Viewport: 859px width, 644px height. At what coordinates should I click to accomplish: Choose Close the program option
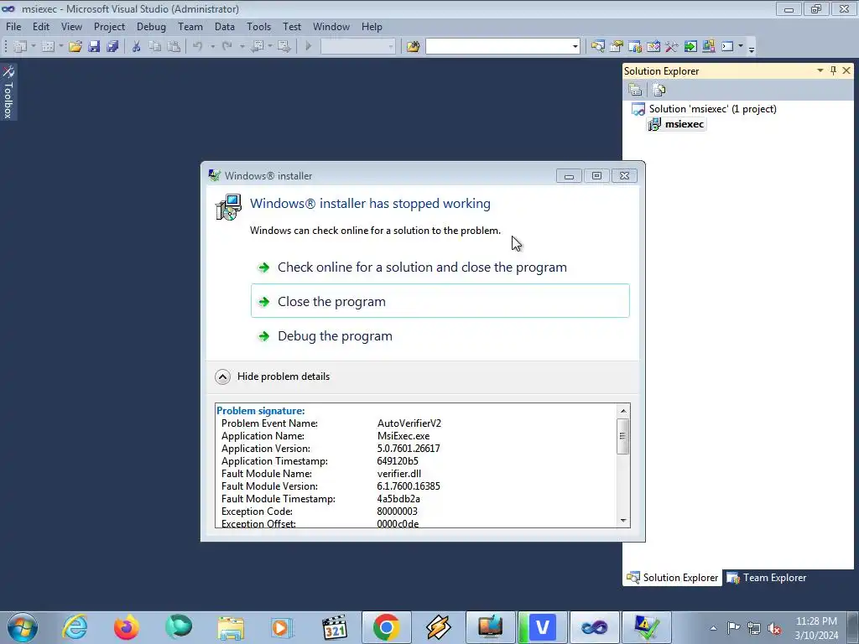click(440, 301)
